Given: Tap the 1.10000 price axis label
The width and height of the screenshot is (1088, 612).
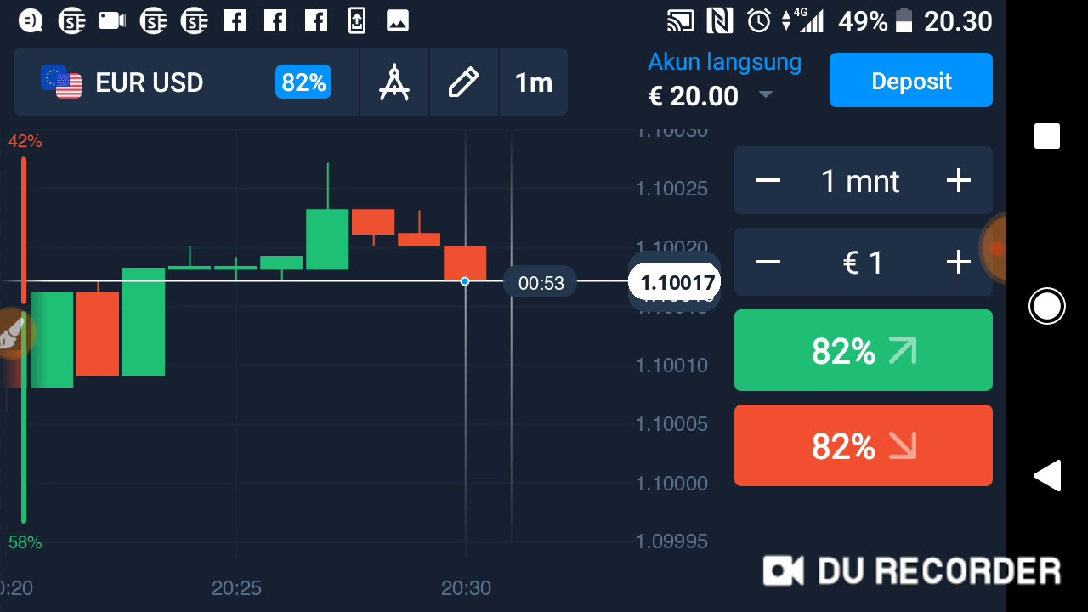Looking at the screenshot, I should (671, 483).
